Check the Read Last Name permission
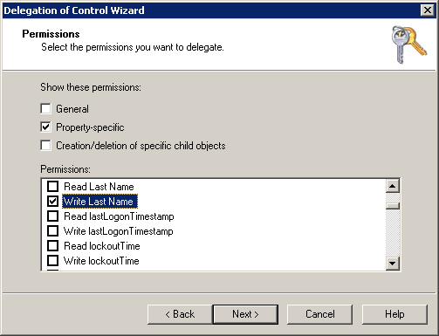This screenshot has height=336, width=439. (x=52, y=186)
